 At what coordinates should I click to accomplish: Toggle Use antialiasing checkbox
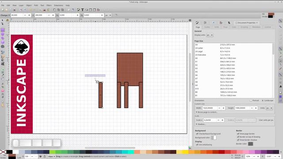pos(197,144)
